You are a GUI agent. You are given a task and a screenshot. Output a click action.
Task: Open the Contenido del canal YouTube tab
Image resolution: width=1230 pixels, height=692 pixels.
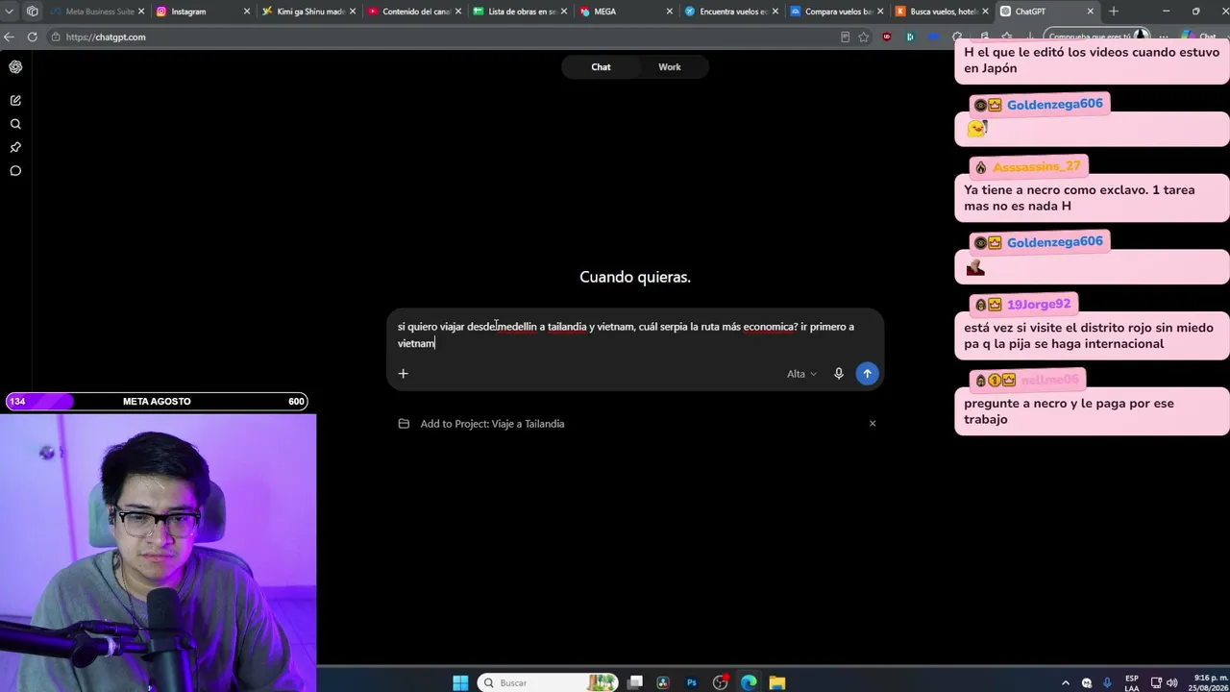(416, 12)
